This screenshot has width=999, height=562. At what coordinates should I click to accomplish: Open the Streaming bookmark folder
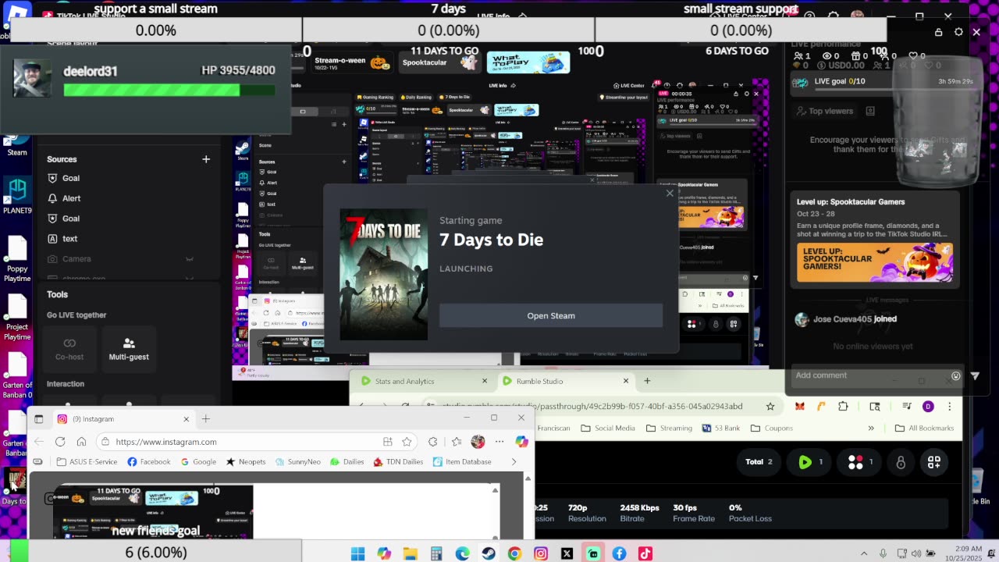point(669,428)
